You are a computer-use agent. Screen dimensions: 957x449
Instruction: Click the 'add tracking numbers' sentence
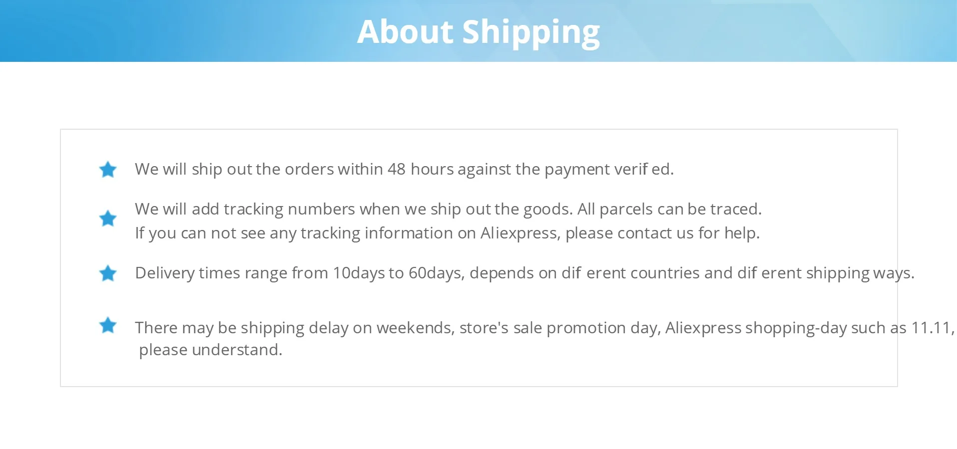click(x=354, y=210)
